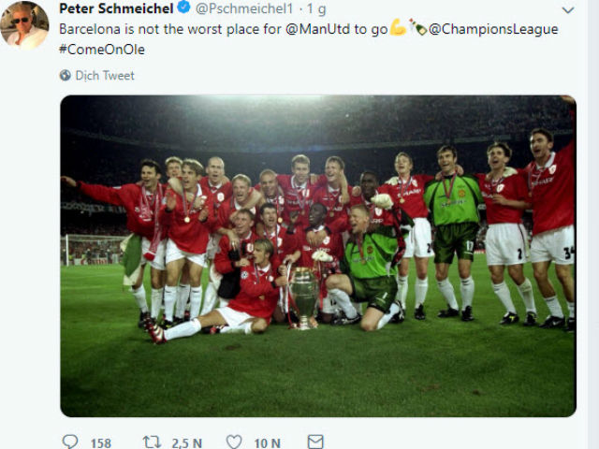Click the blue verified badge

(x=185, y=8)
